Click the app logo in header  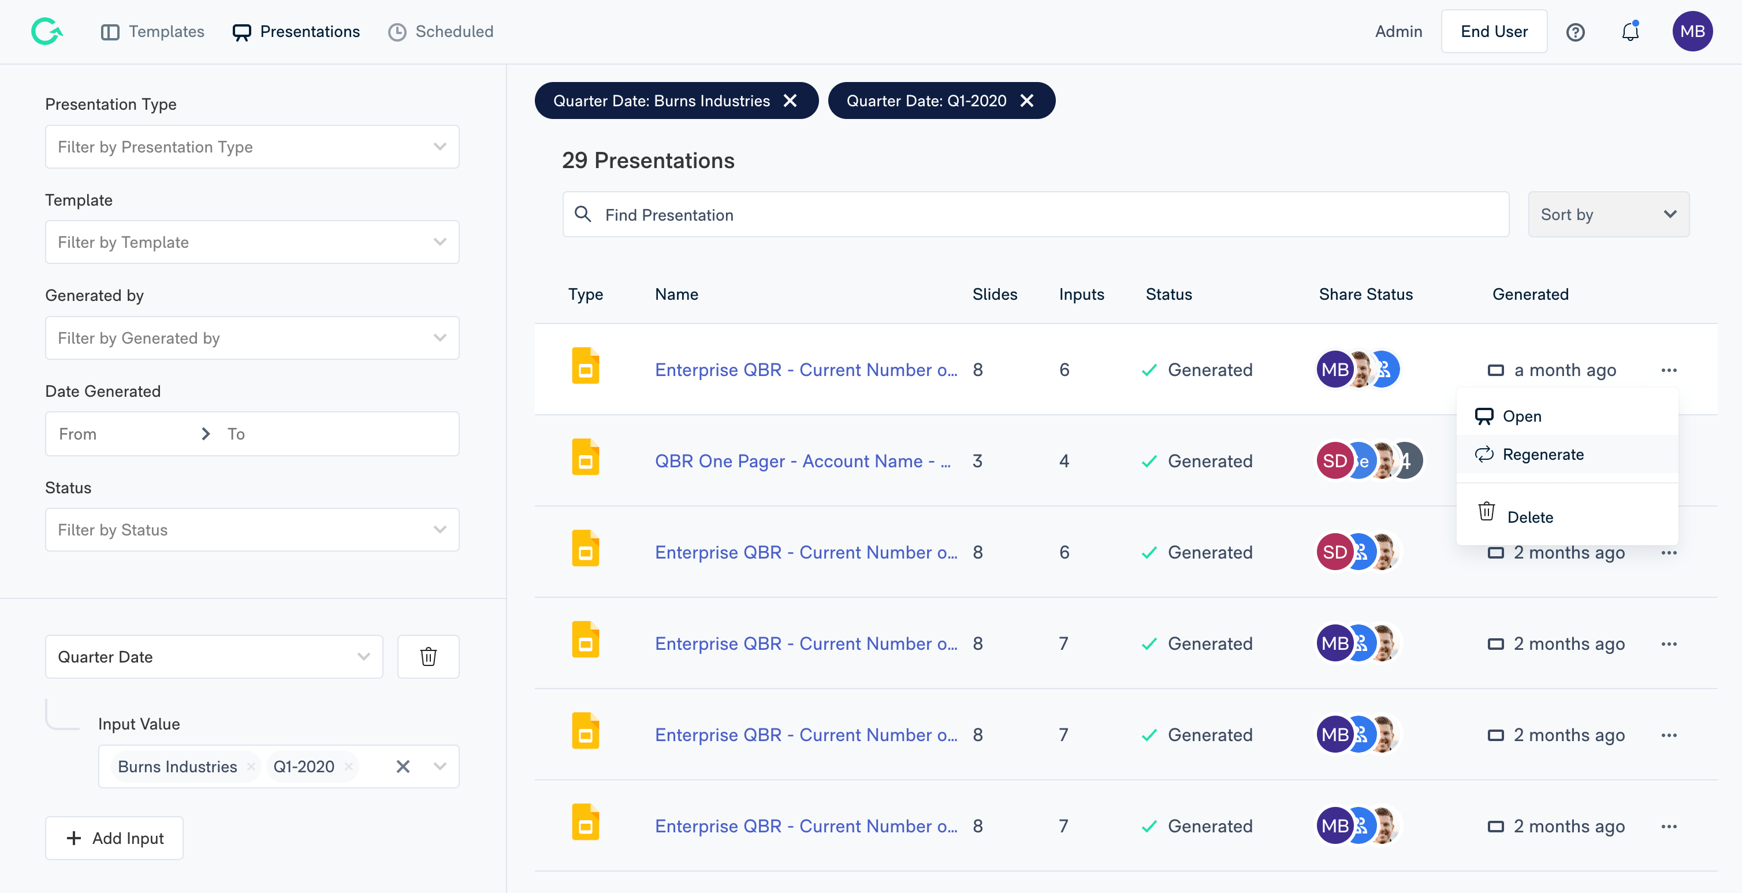[x=47, y=32]
